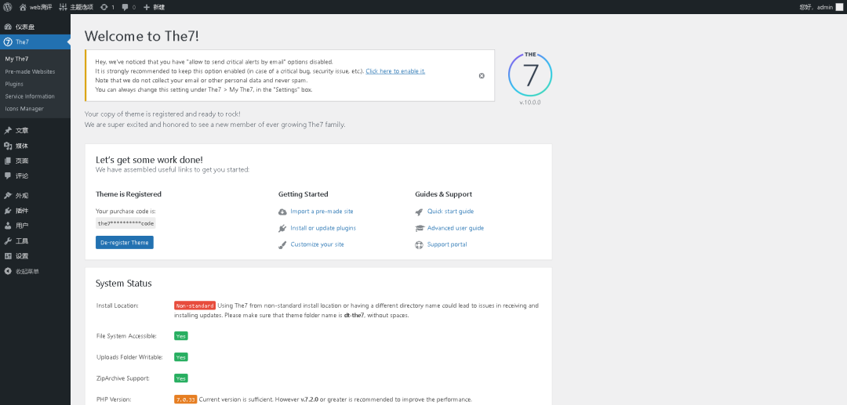847x405 pixels.
Task: Click the Install Location label
Action: (117, 306)
